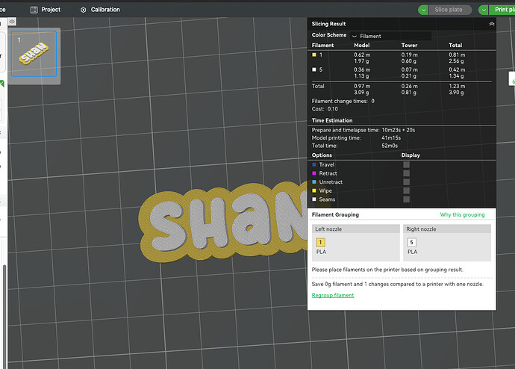Click the Filament Grouping heading
This screenshot has width=515, height=369.
pos(335,214)
